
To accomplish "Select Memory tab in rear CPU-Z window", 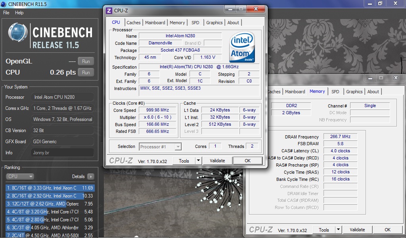I will point(317,91).
